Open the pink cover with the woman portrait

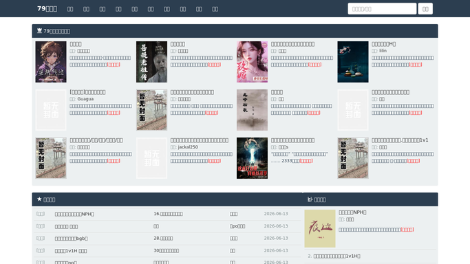point(252,62)
